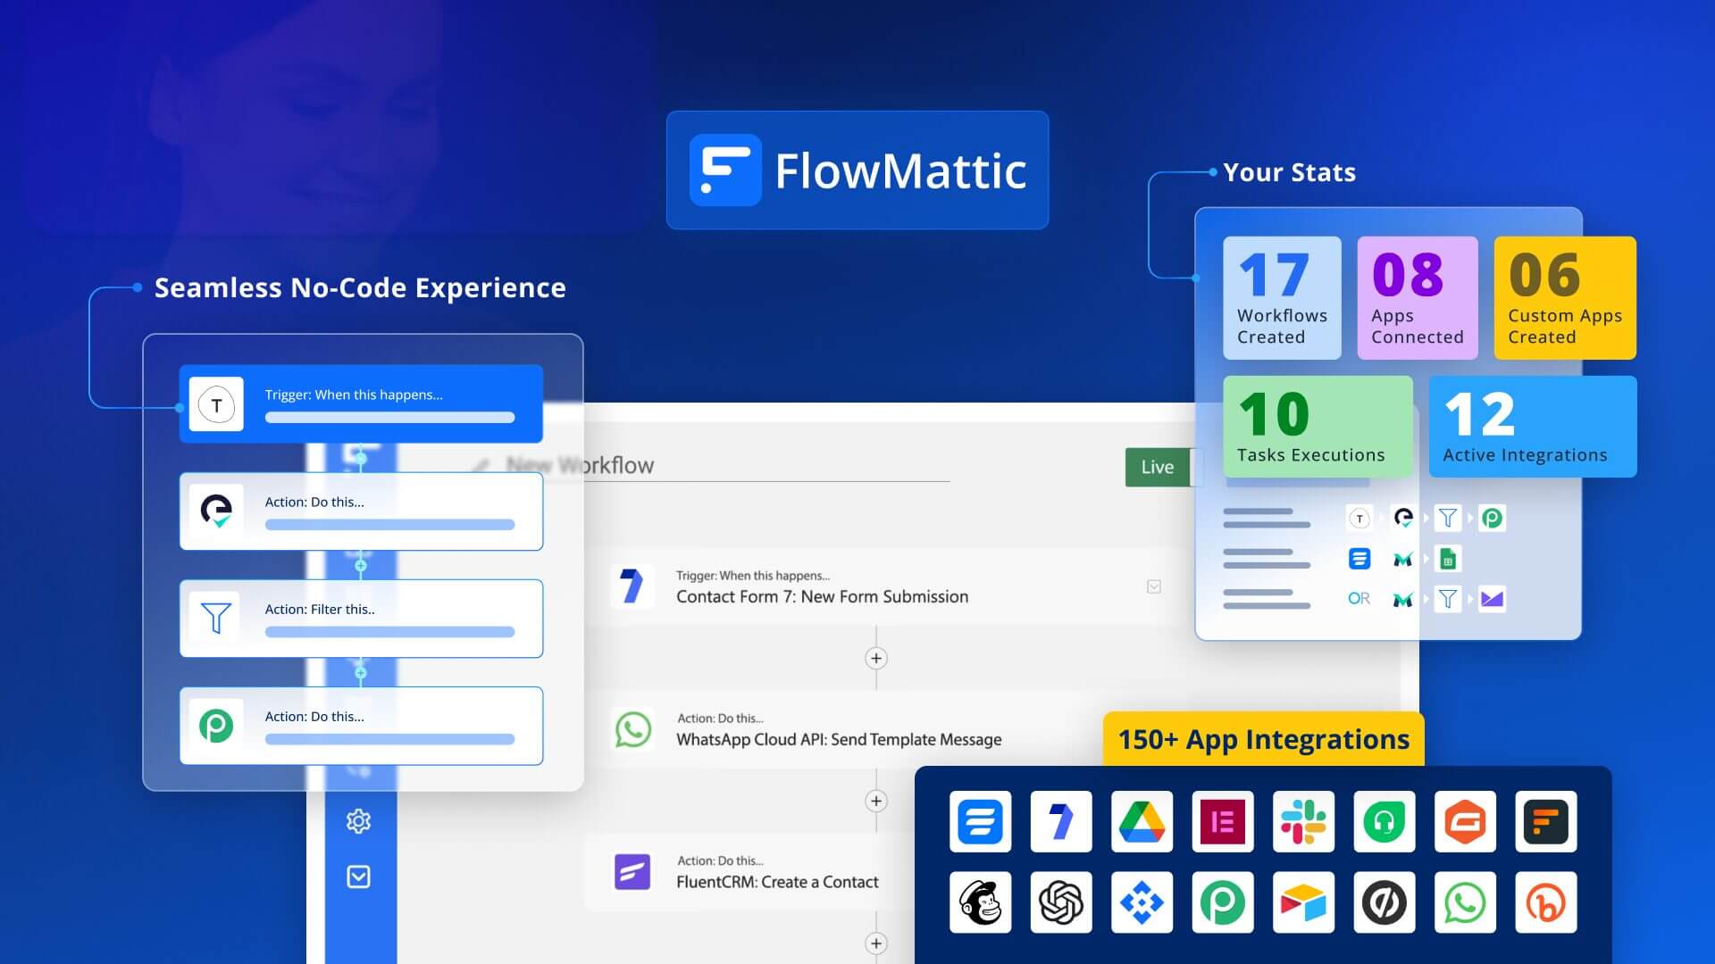The image size is (1715, 964).
Task: Click the checkbox mail icon below the gear
Action: coord(358,877)
